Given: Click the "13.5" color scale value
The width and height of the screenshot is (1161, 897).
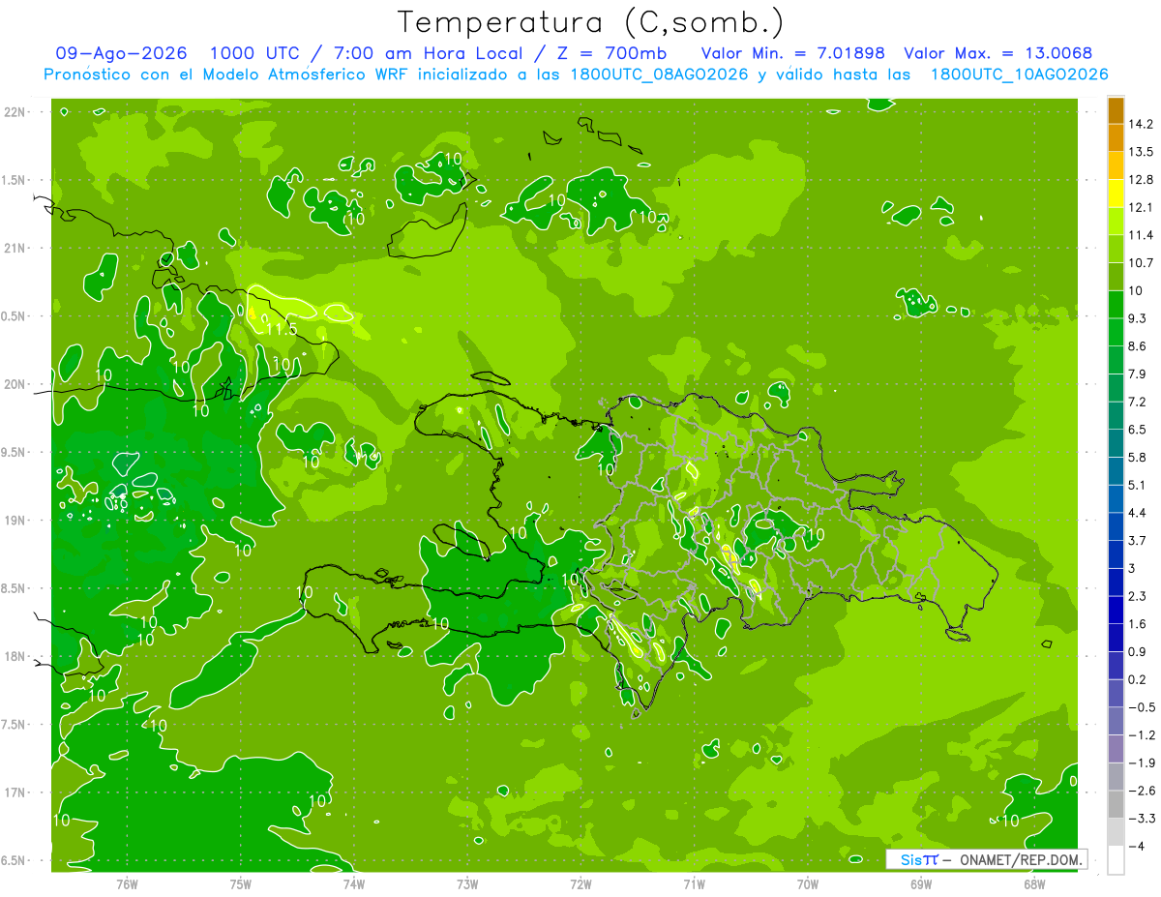Looking at the screenshot, I should pos(1142,152).
